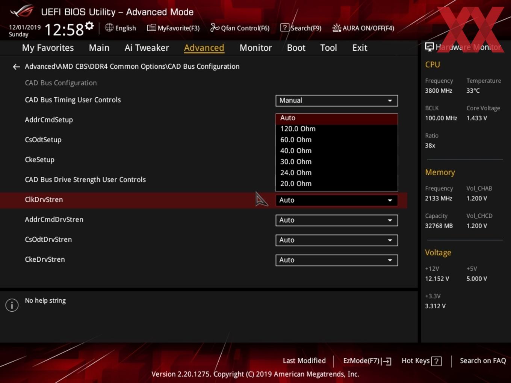Image resolution: width=511 pixels, height=383 pixels.
Task: Open the Tool tab
Action: point(328,48)
